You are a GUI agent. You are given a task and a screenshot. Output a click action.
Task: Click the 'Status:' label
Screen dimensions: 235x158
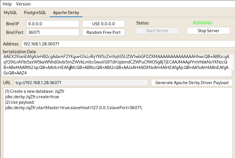point(143,23)
